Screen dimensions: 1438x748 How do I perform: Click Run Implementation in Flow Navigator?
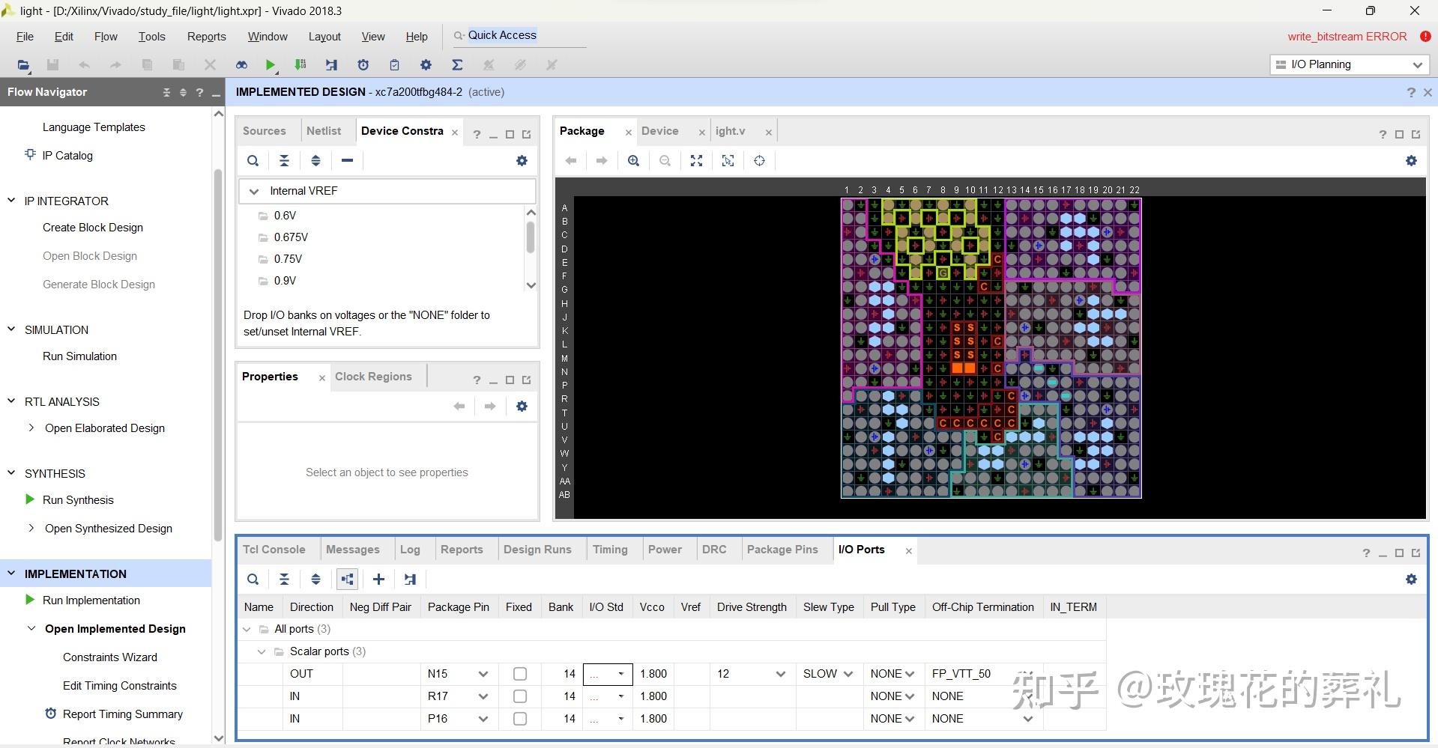pos(91,600)
